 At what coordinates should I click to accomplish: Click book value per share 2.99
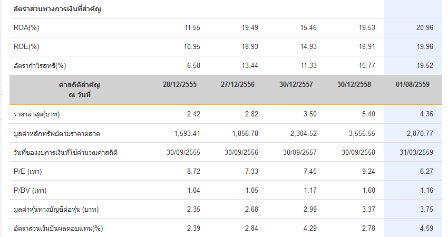pyautogui.click(x=310, y=209)
